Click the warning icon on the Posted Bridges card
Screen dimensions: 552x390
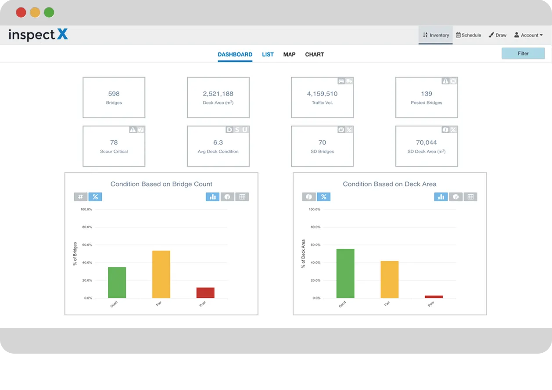[x=444, y=81]
